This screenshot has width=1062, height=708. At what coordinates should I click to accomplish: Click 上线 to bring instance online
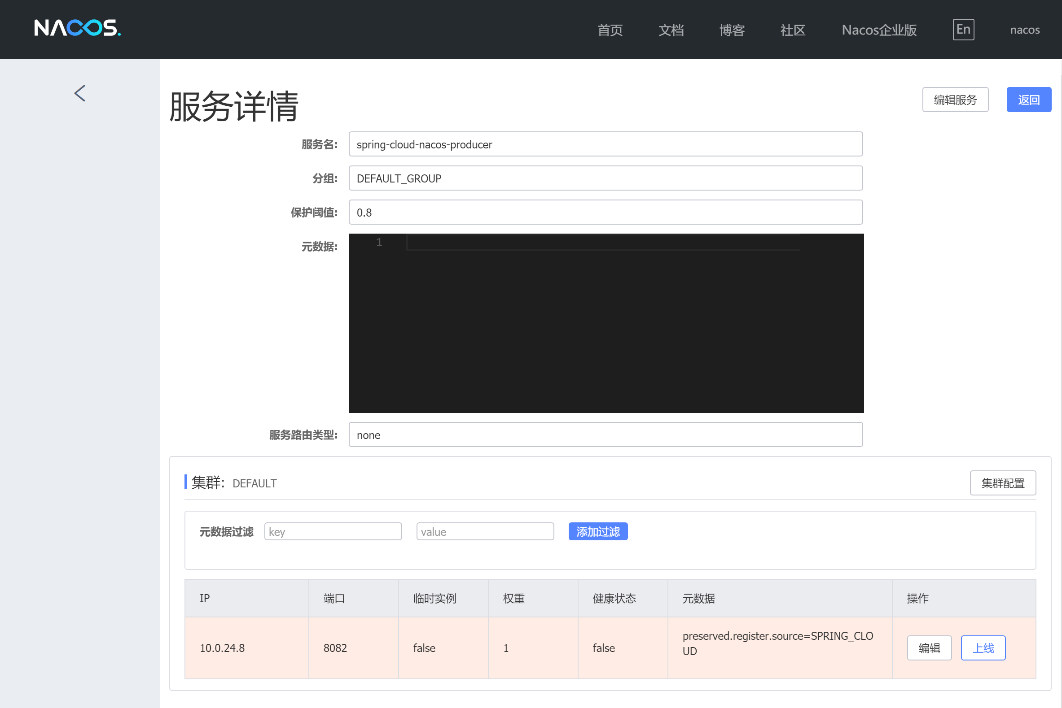click(983, 647)
